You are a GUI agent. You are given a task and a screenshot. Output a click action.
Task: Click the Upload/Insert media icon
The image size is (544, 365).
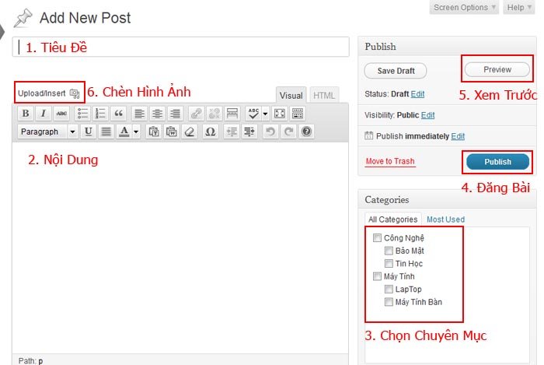75,93
